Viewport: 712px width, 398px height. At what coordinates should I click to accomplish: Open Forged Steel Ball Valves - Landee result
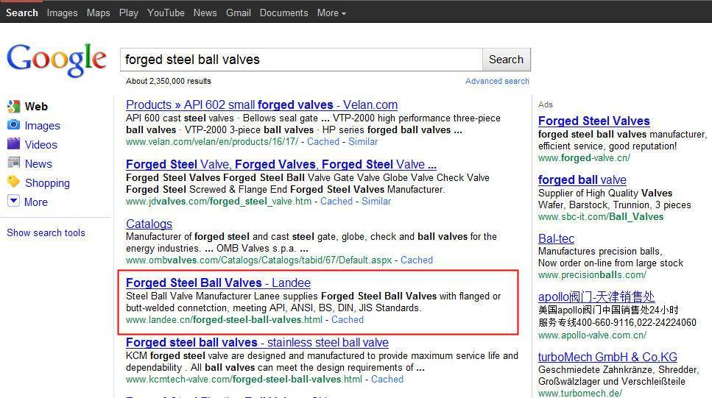pyautogui.click(x=218, y=282)
